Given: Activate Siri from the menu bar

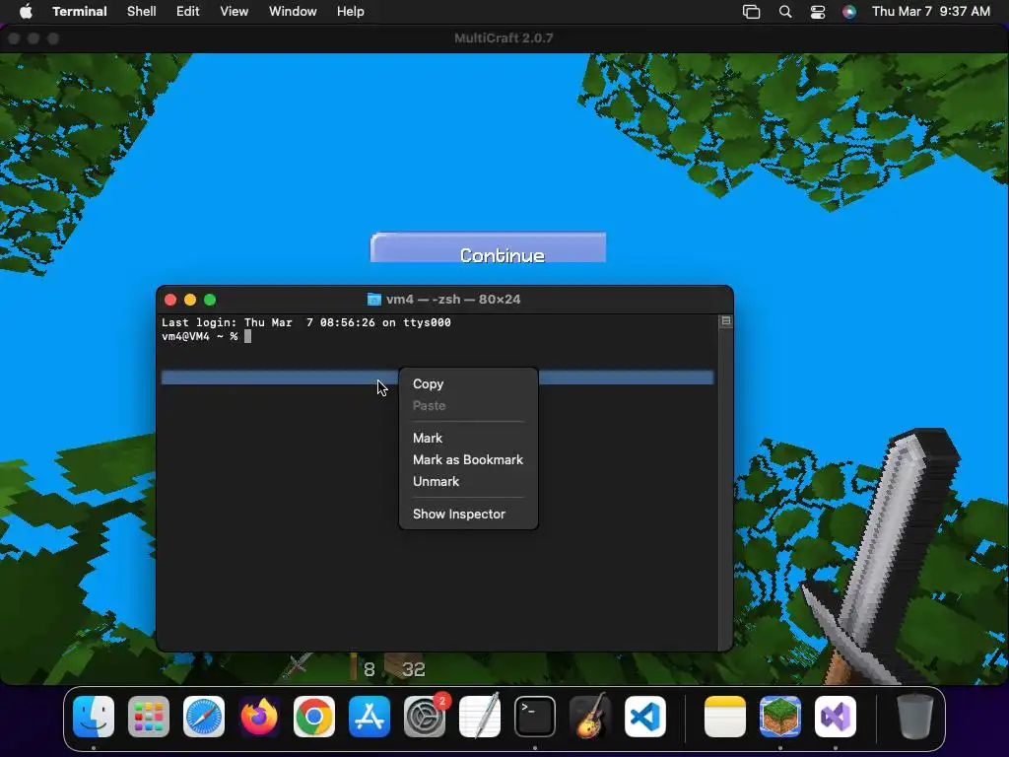Looking at the screenshot, I should point(849,12).
